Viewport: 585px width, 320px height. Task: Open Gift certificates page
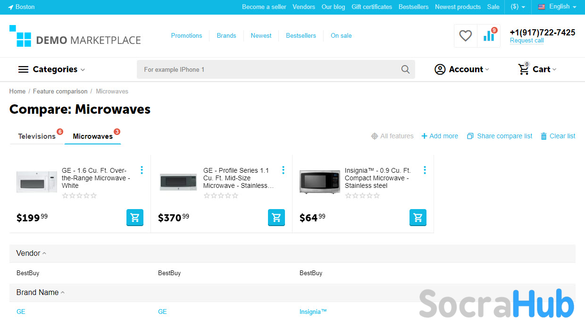(372, 7)
